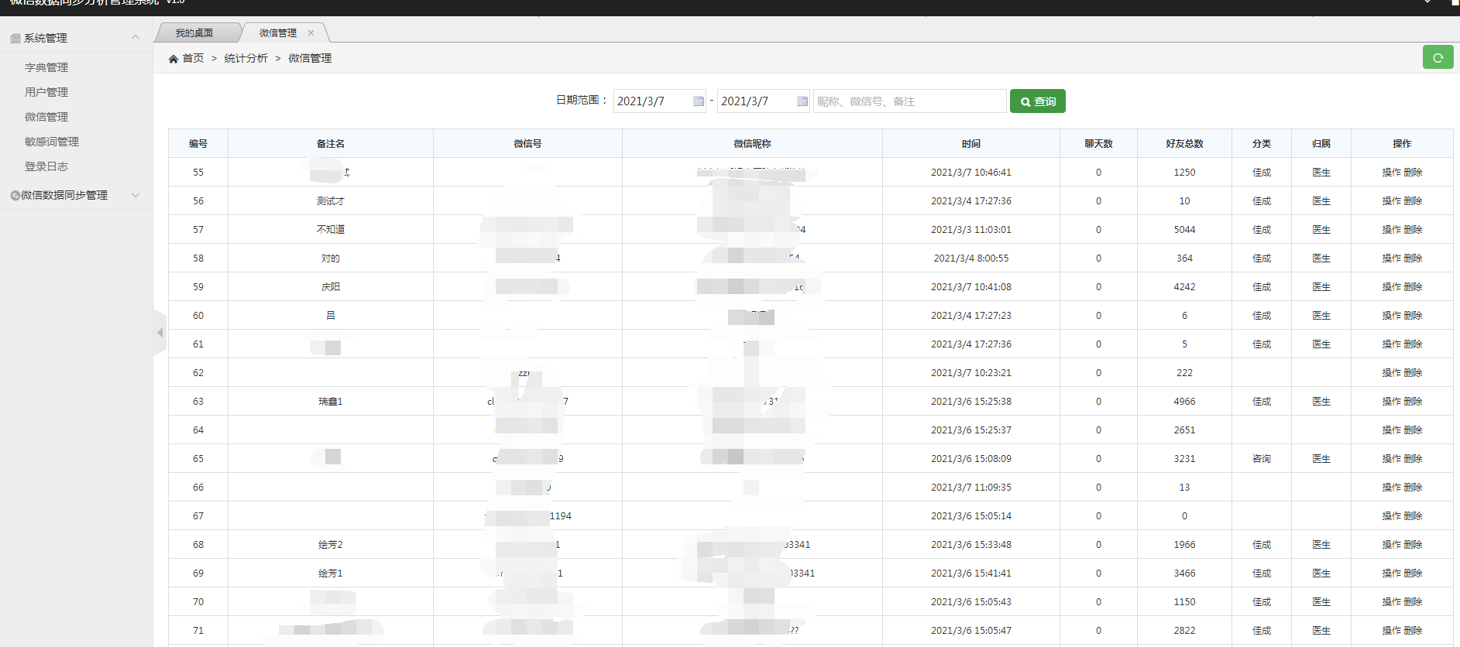This screenshot has height=647, width=1460.
Task: Sort by the 时间 column header
Action: click(971, 143)
